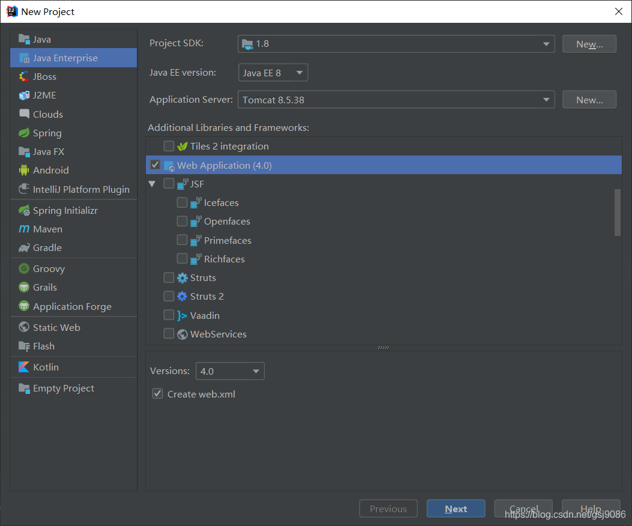This screenshot has width=632, height=526.
Task: Click the Vaadin bracket icon
Action: click(182, 315)
